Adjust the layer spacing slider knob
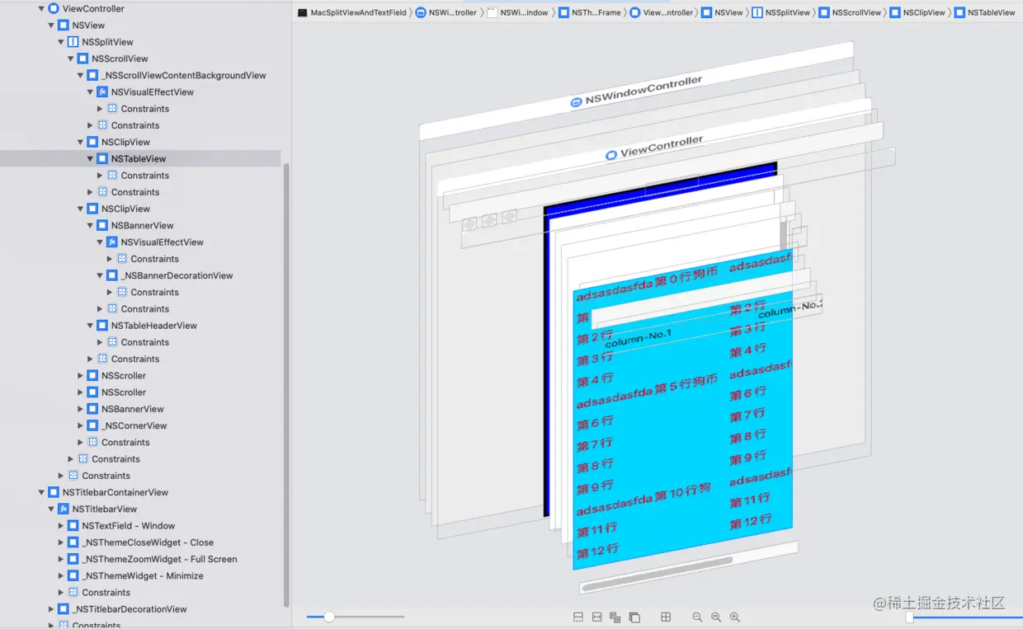 [x=329, y=617]
